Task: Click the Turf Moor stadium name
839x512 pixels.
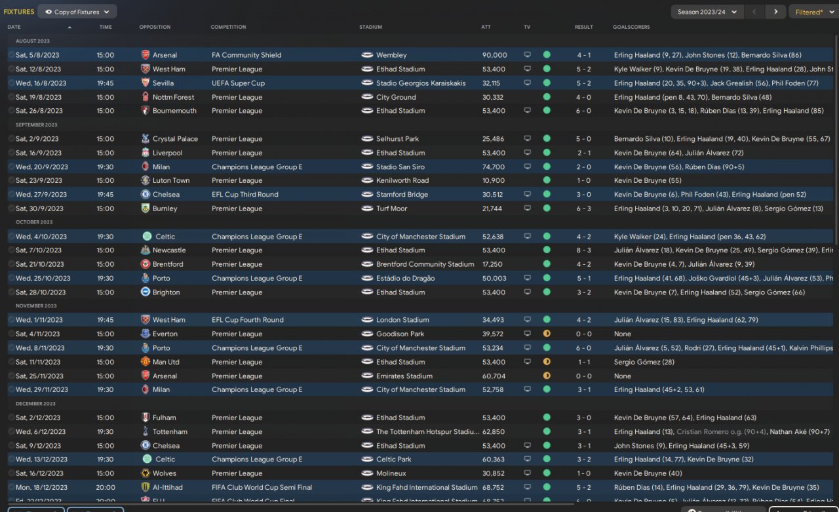Action: point(391,208)
